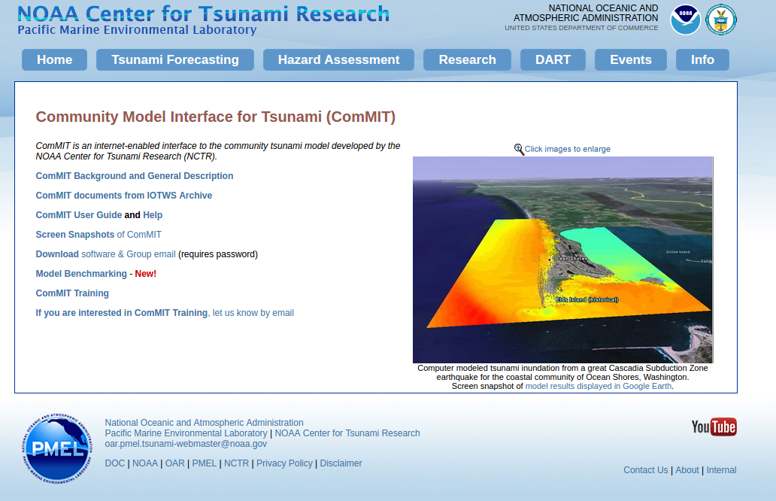
Task: Open the Disclaimer link
Action: pos(341,463)
